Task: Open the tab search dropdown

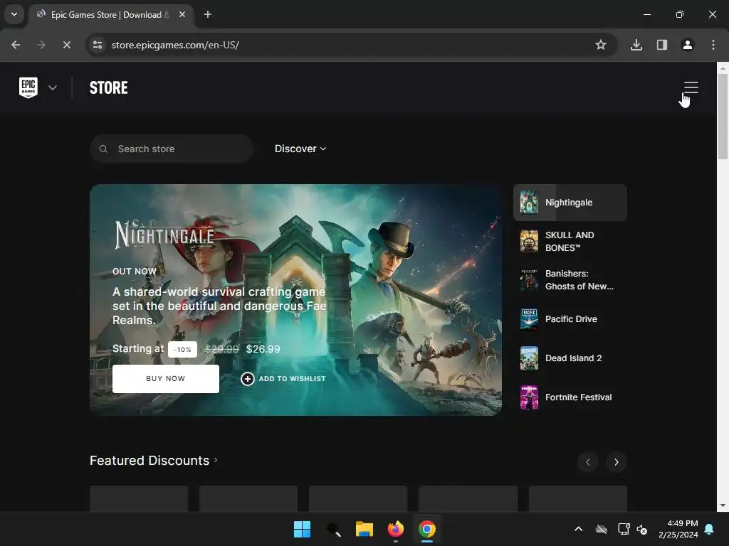Action: (x=14, y=14)
